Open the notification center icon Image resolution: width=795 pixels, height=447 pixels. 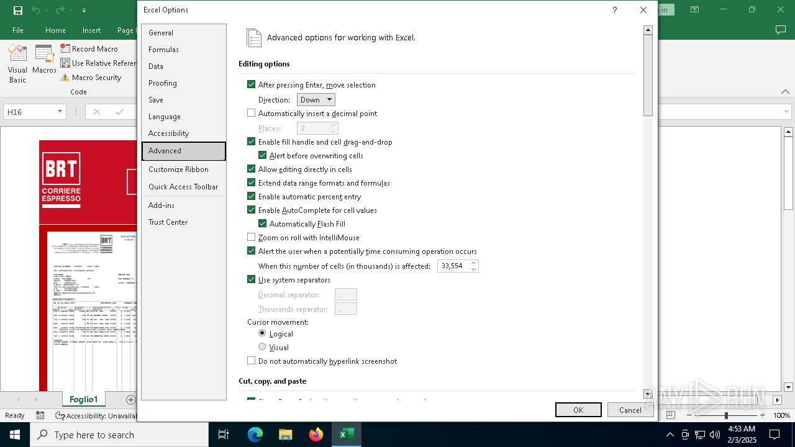click(775, 435)
